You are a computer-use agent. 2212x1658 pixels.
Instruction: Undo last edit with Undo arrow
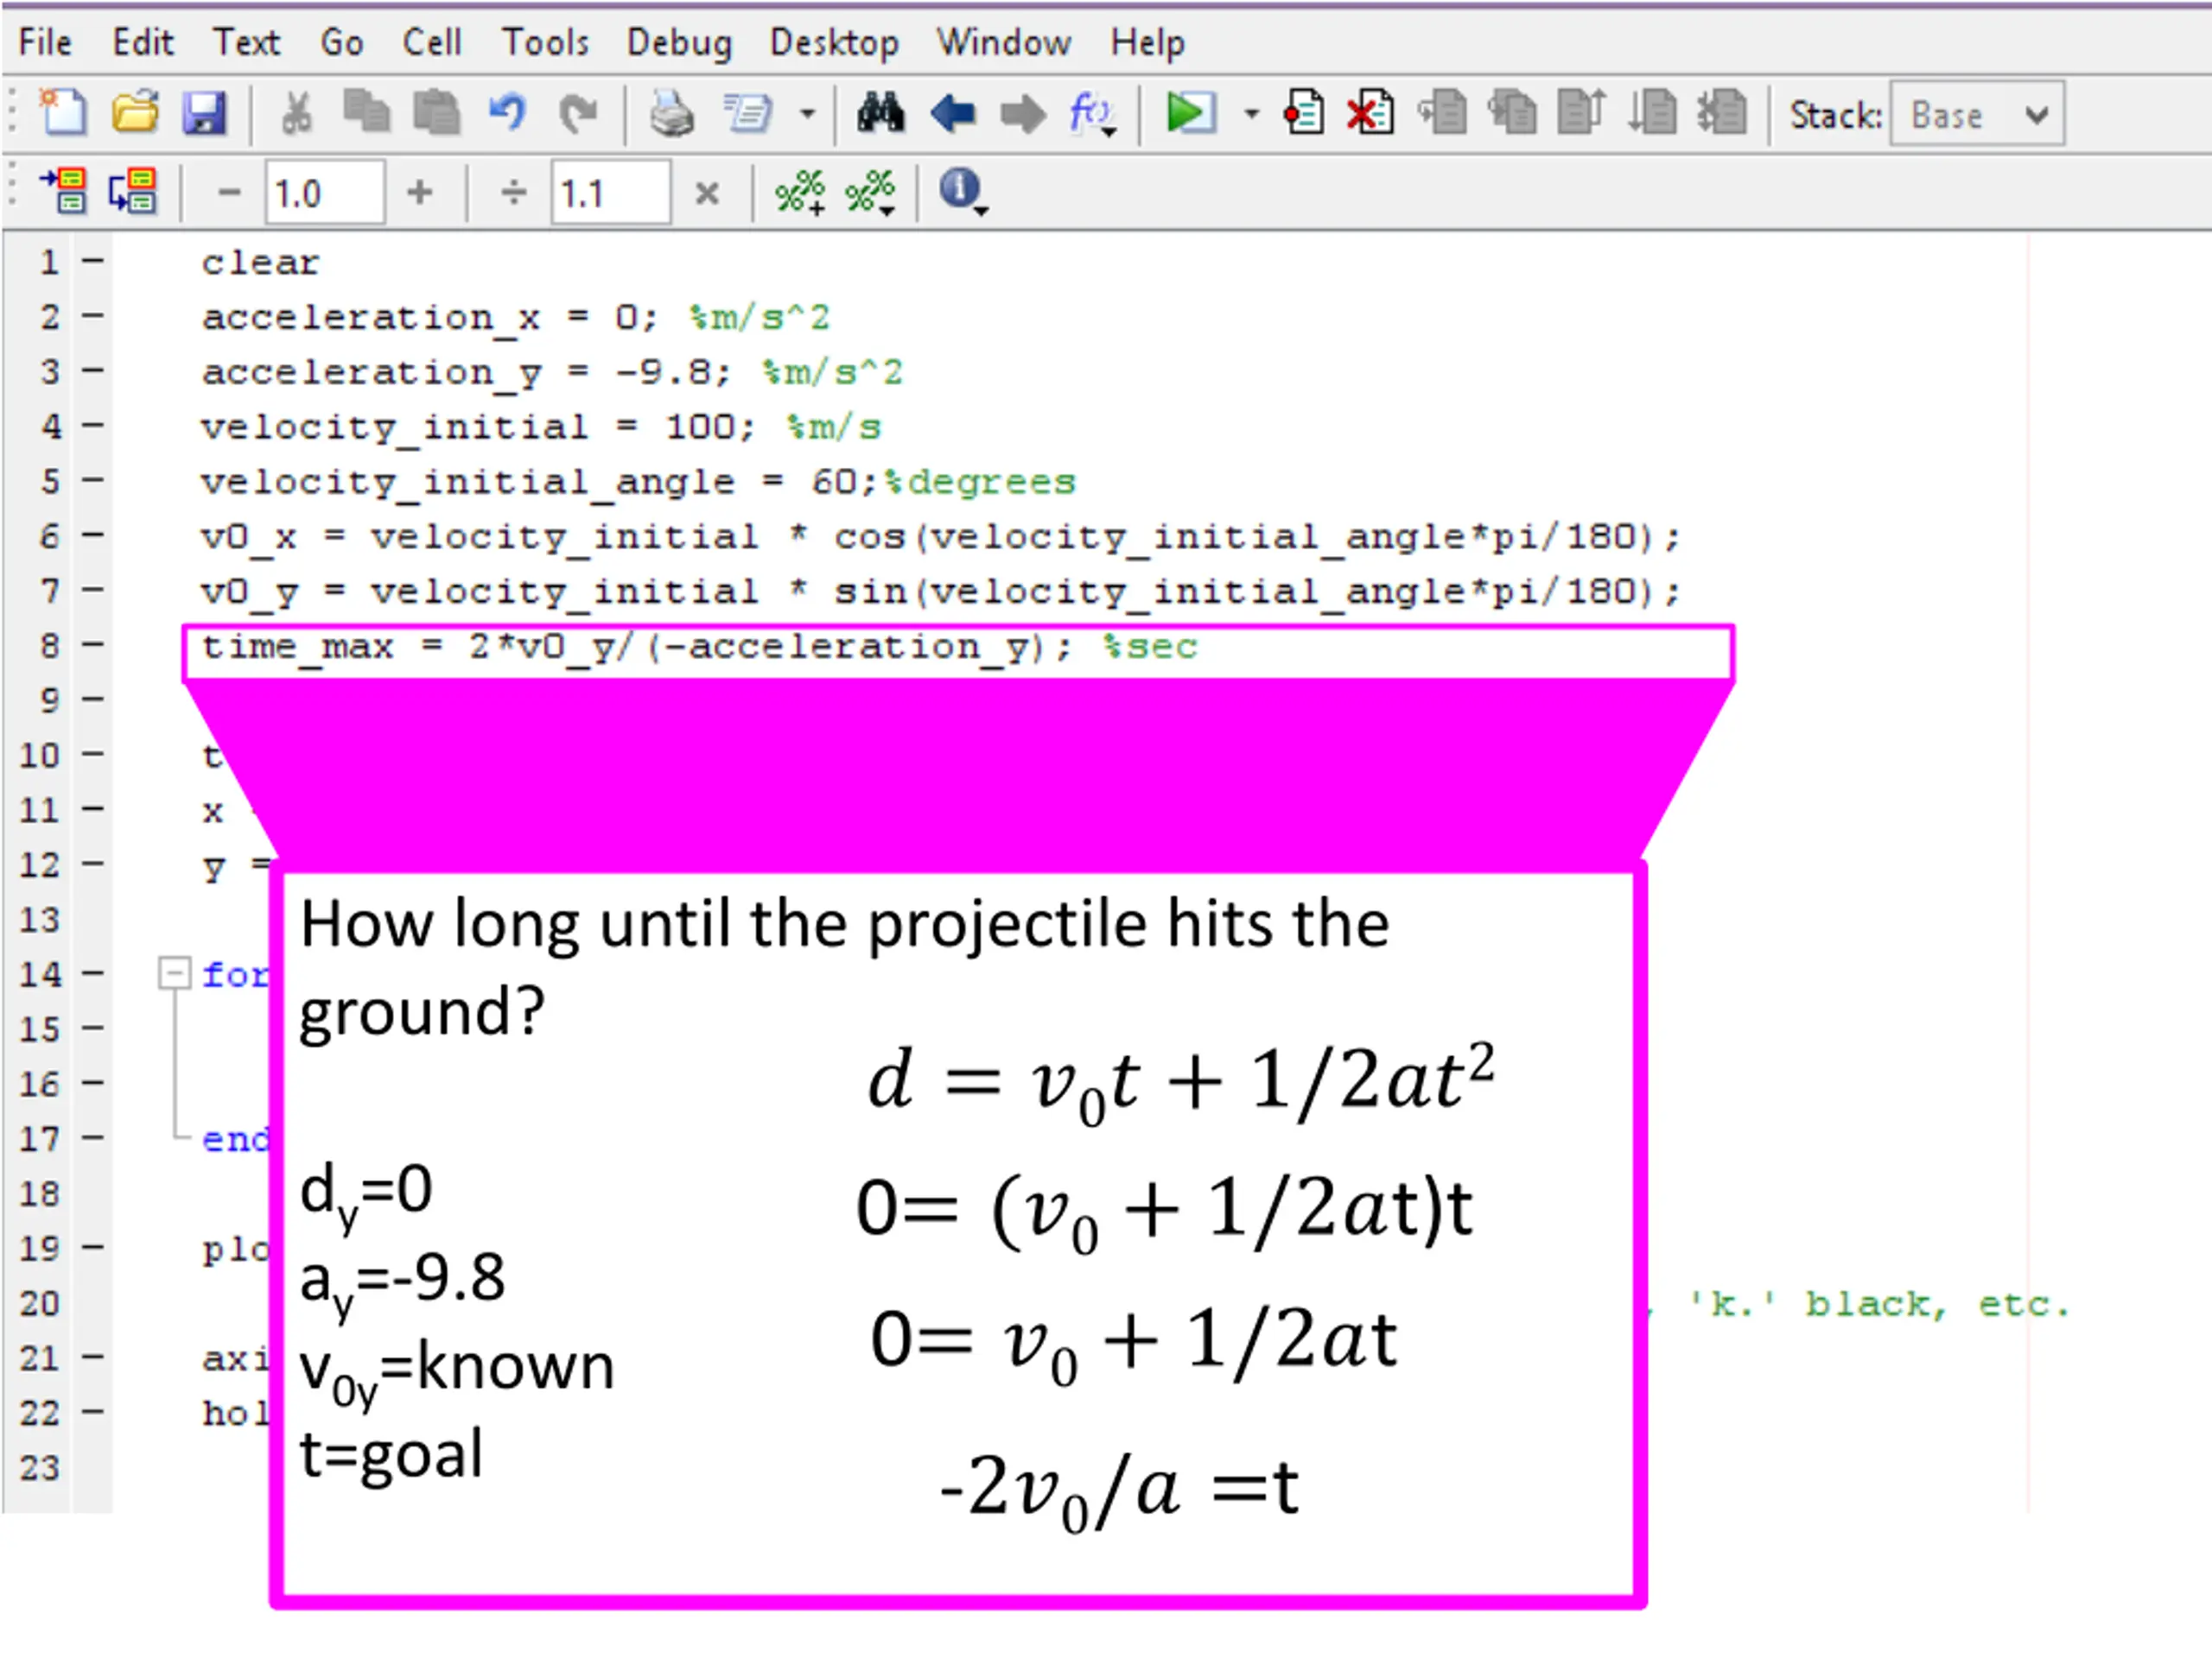[x=508, y=113]
